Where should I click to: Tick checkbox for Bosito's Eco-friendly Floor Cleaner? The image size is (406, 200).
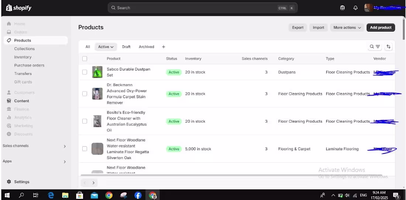tap(85, 121)
